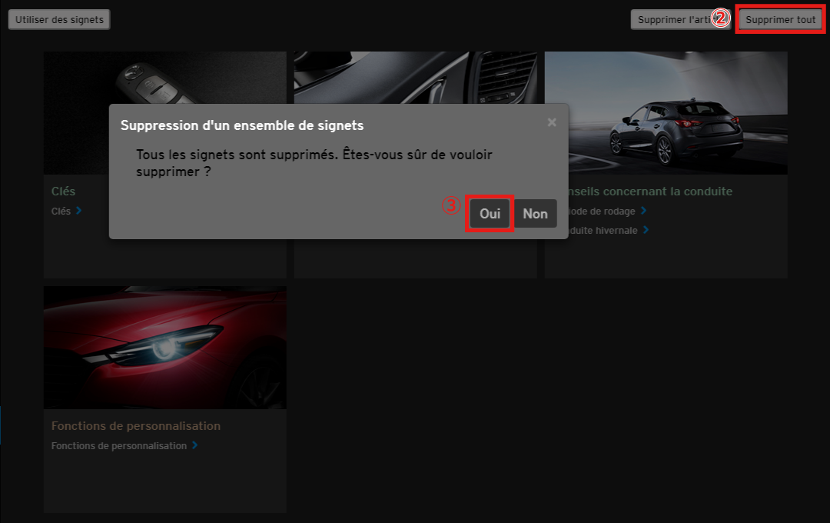
Task: Click the bold Fonctions de personnalisation heading
Action: tap(136, 426)
